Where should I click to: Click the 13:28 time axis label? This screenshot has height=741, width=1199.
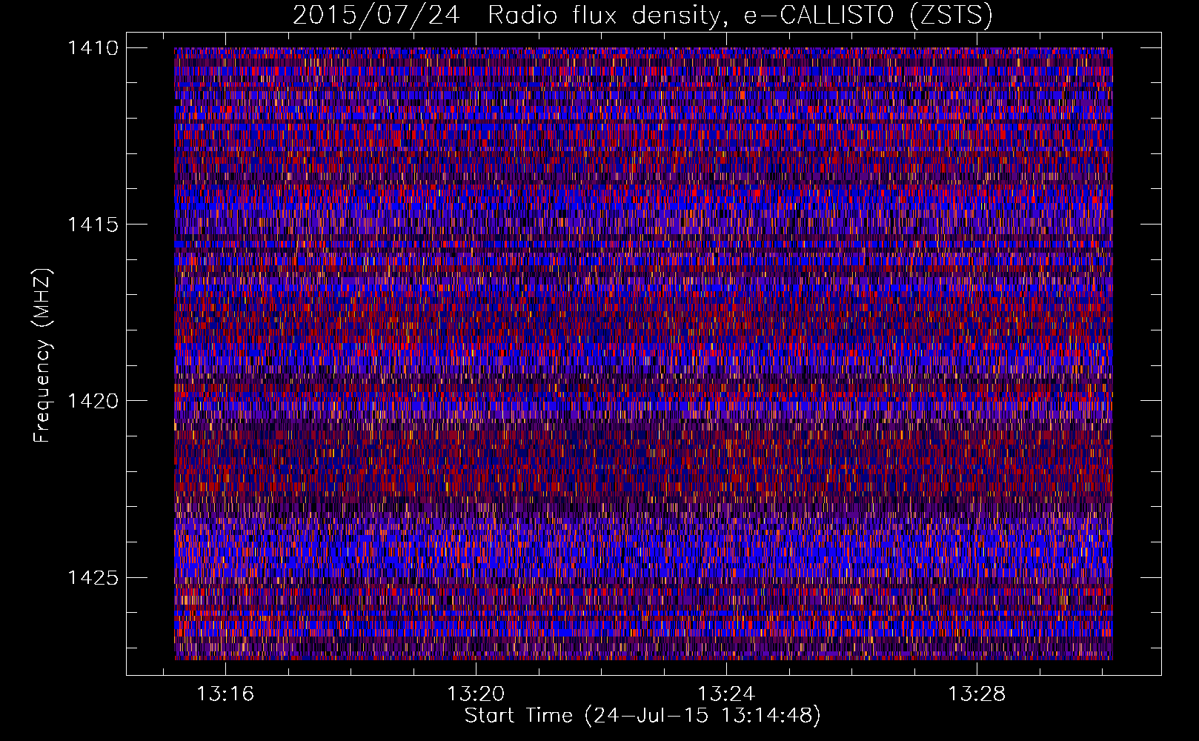[x=977, y=694]
